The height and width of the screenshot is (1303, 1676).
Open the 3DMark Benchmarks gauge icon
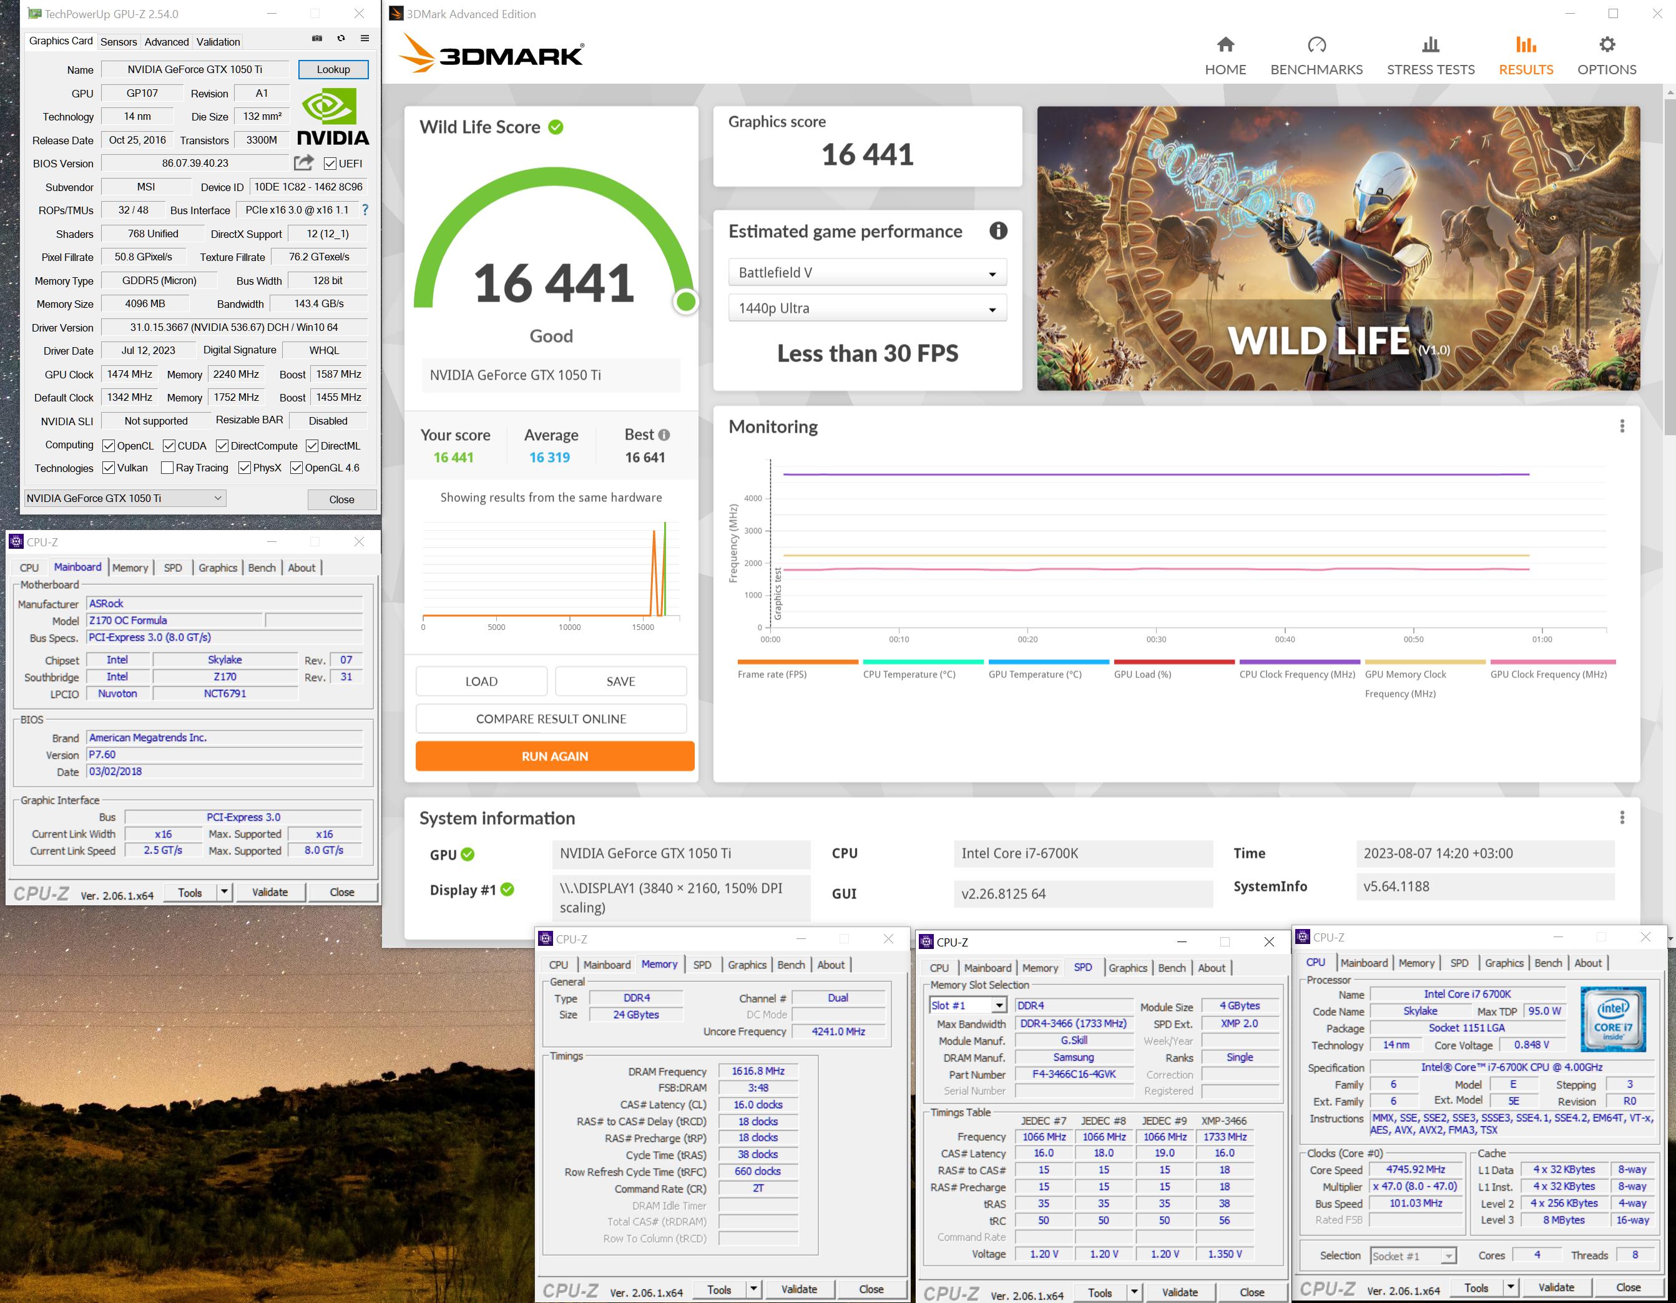pos(1317,44)
